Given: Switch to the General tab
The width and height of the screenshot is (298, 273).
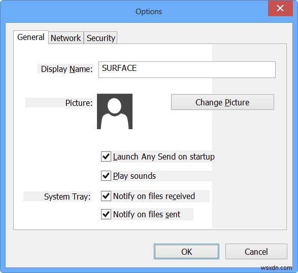Looking at the screenshot, I should click(31, 37).
